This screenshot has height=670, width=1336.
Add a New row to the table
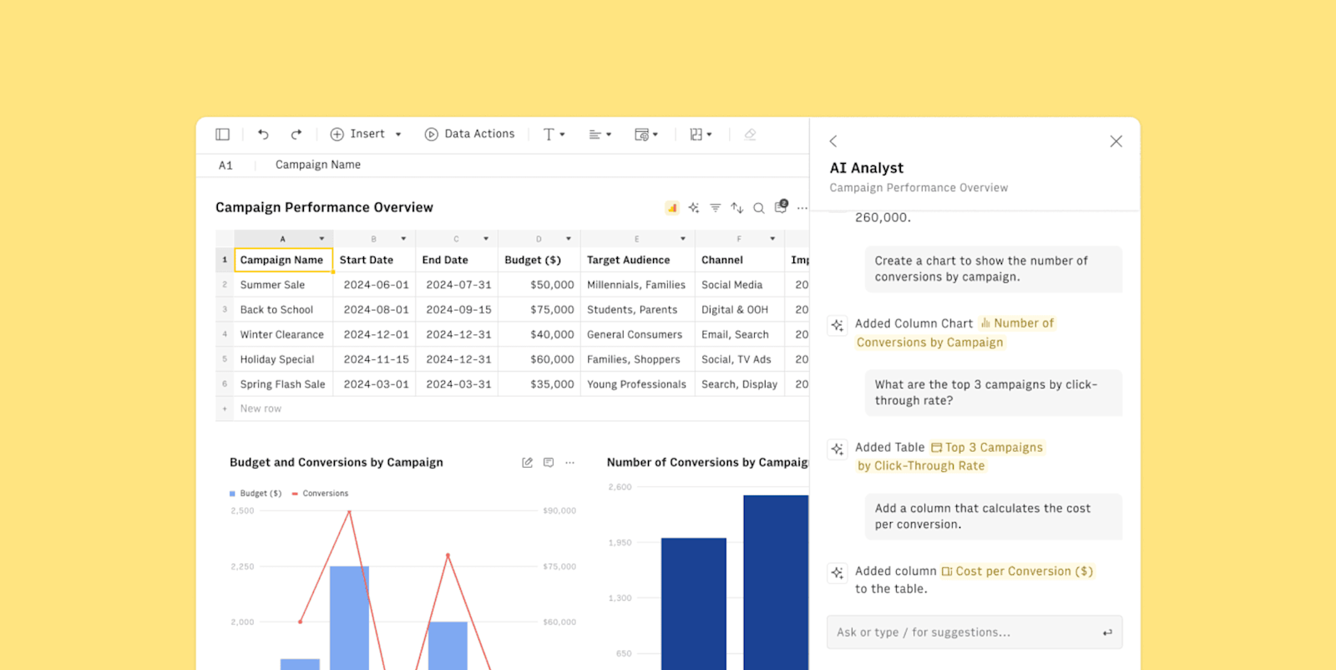coord(261,409)
